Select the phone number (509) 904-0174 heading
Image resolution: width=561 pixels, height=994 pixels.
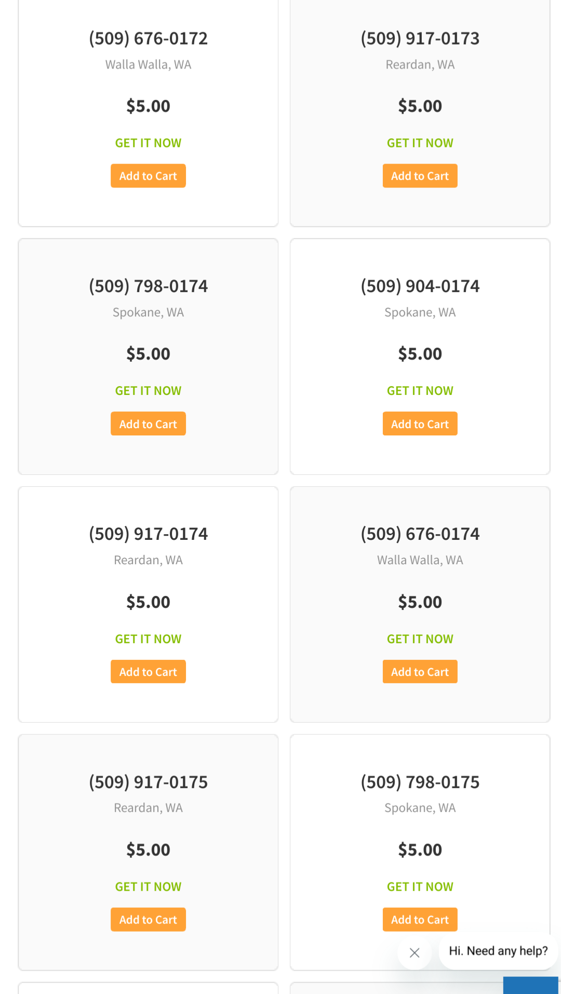(x=420, y=286)
